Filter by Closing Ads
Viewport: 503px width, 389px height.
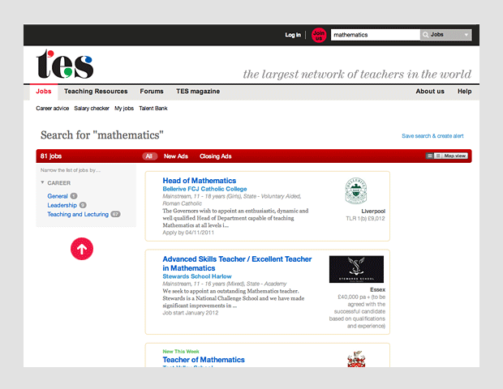[x=215, y=156]
